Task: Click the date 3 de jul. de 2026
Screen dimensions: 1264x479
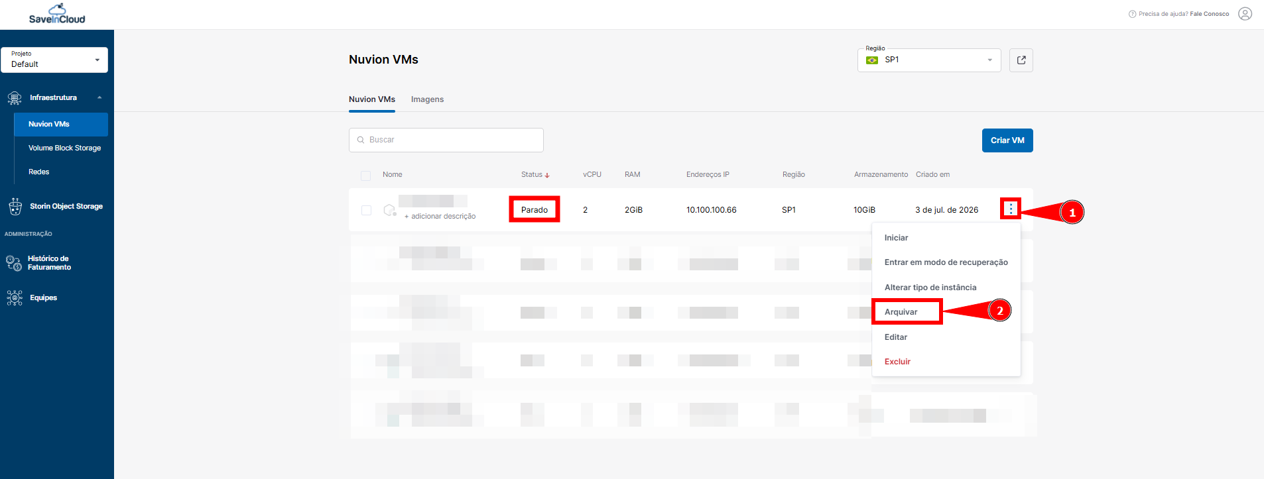Action: click(x=947, y=210)
